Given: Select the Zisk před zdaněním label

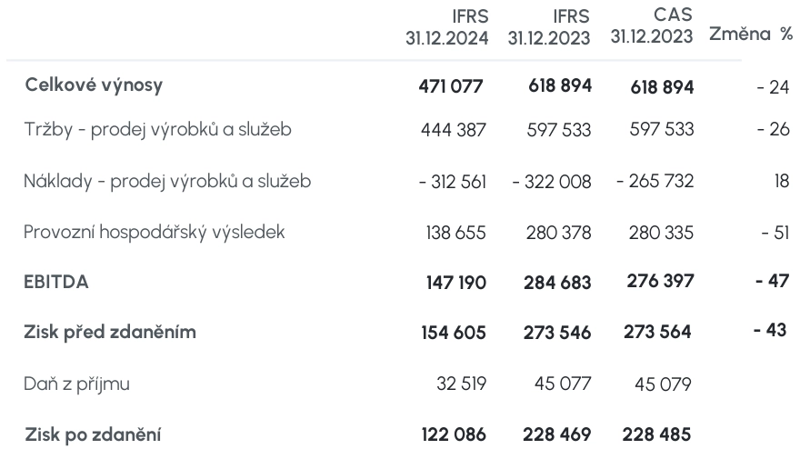Looking at the screenshot, I should (110, 332).
